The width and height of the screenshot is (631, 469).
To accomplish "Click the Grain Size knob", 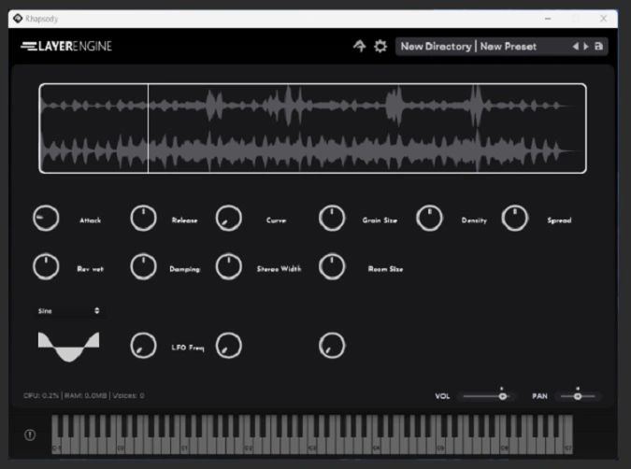I will tap(332, 220).
